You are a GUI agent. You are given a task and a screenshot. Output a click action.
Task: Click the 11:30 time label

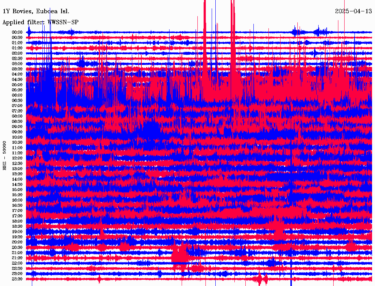(17, 153)
